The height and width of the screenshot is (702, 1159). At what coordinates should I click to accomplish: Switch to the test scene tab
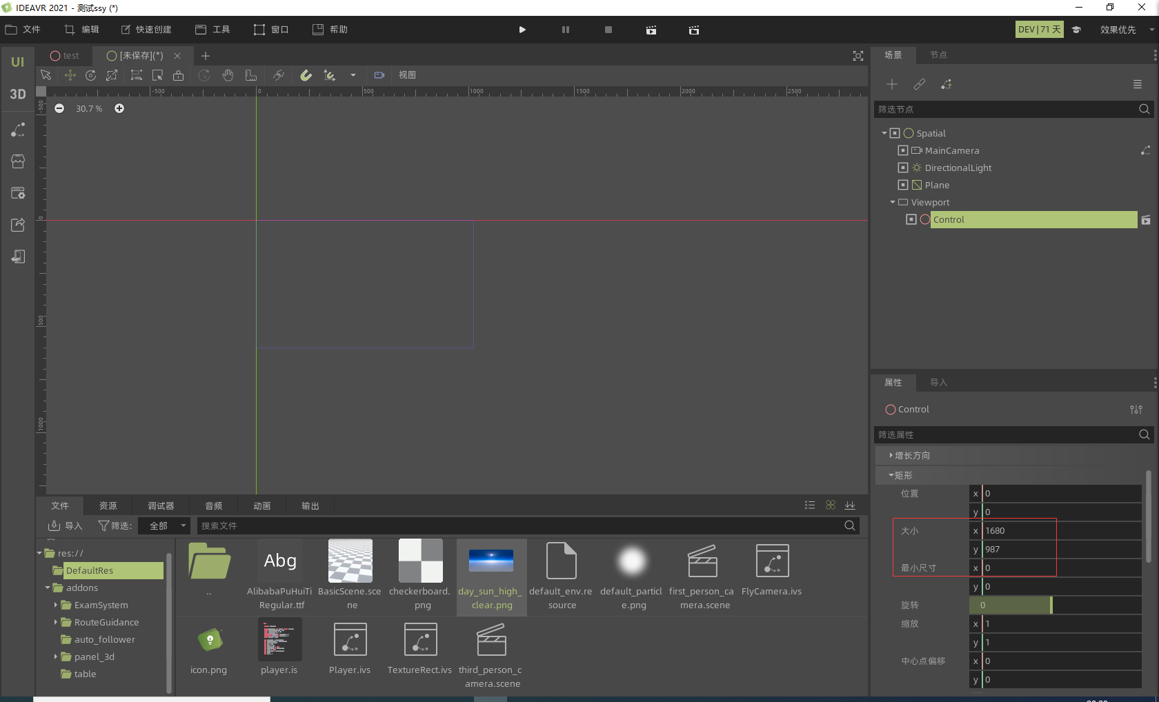coord(65,56)
